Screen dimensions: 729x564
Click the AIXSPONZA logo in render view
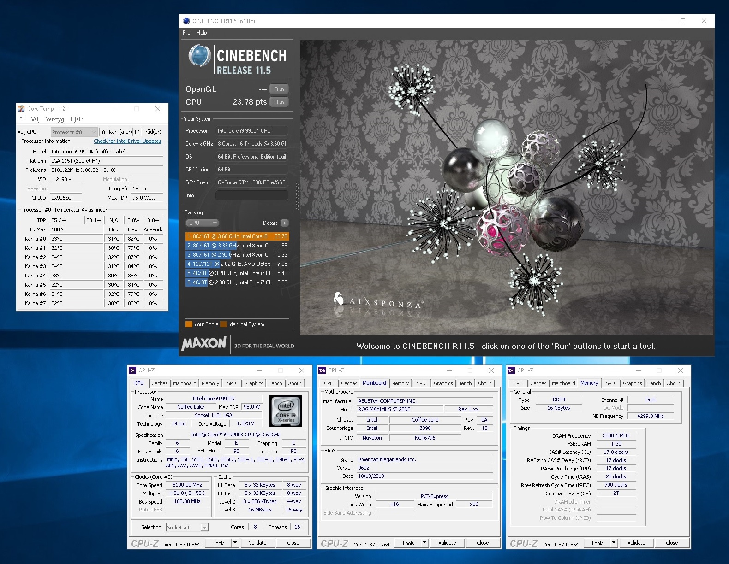pos(378,301)
